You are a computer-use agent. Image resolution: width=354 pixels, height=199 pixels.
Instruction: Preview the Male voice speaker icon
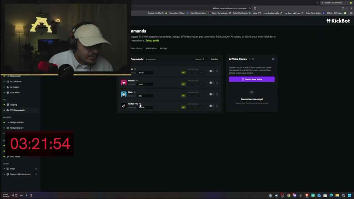click(x=135, y=92)
